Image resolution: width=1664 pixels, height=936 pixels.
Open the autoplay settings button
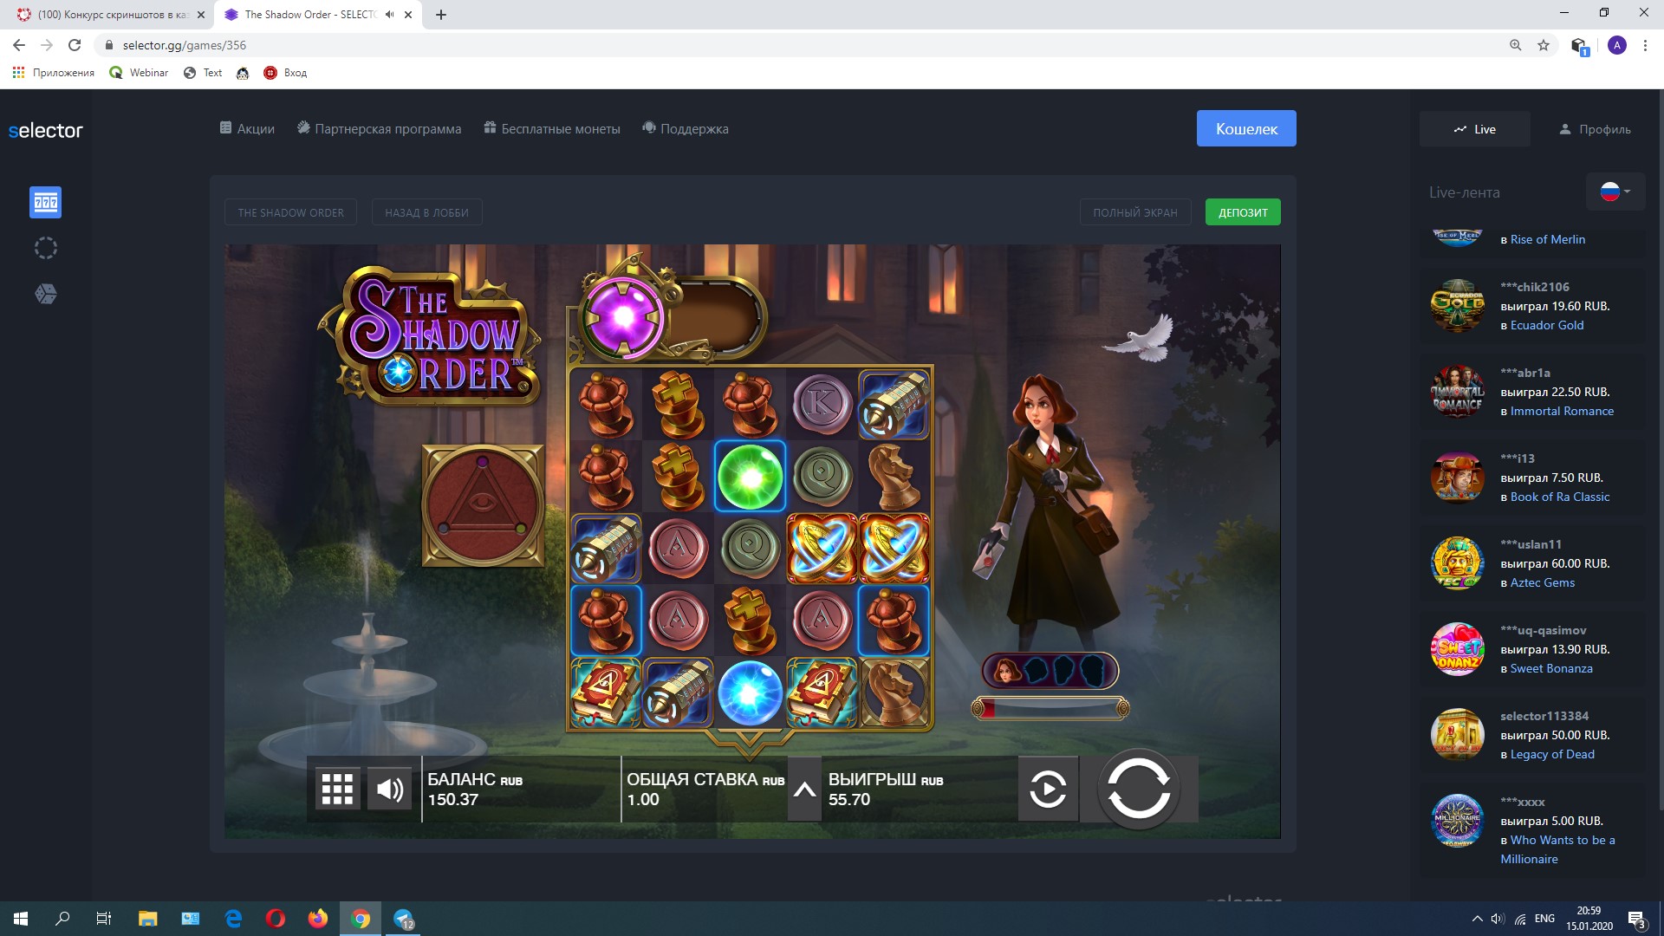[1048, 789]
